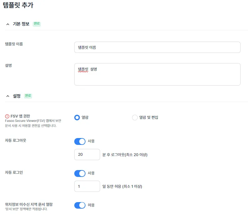
Task: Turn off the 자동 로그인 toggle
Action: [x=80, y=173]
